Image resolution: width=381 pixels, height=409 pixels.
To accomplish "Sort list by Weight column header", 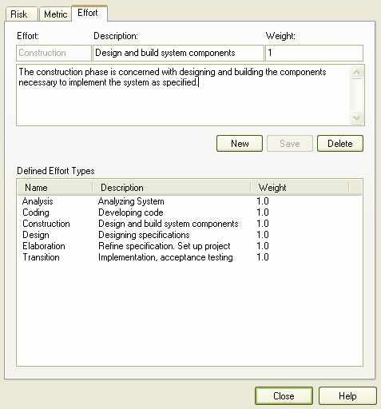I will 300,188.
